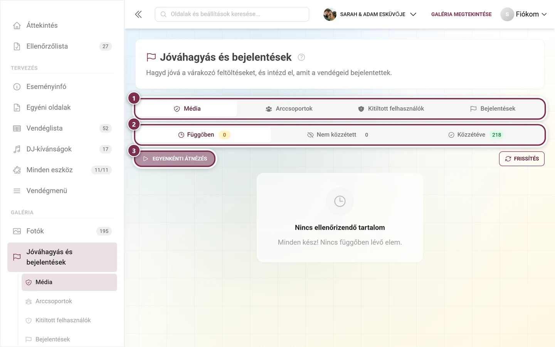This screenshot has width=555, height=347.
Task: Click the wedding couple avatar thumbnail
Action: pyautogui.click(x=330, y=14)
